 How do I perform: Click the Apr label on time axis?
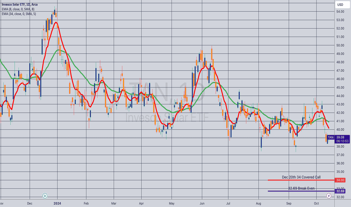point(141,203)
